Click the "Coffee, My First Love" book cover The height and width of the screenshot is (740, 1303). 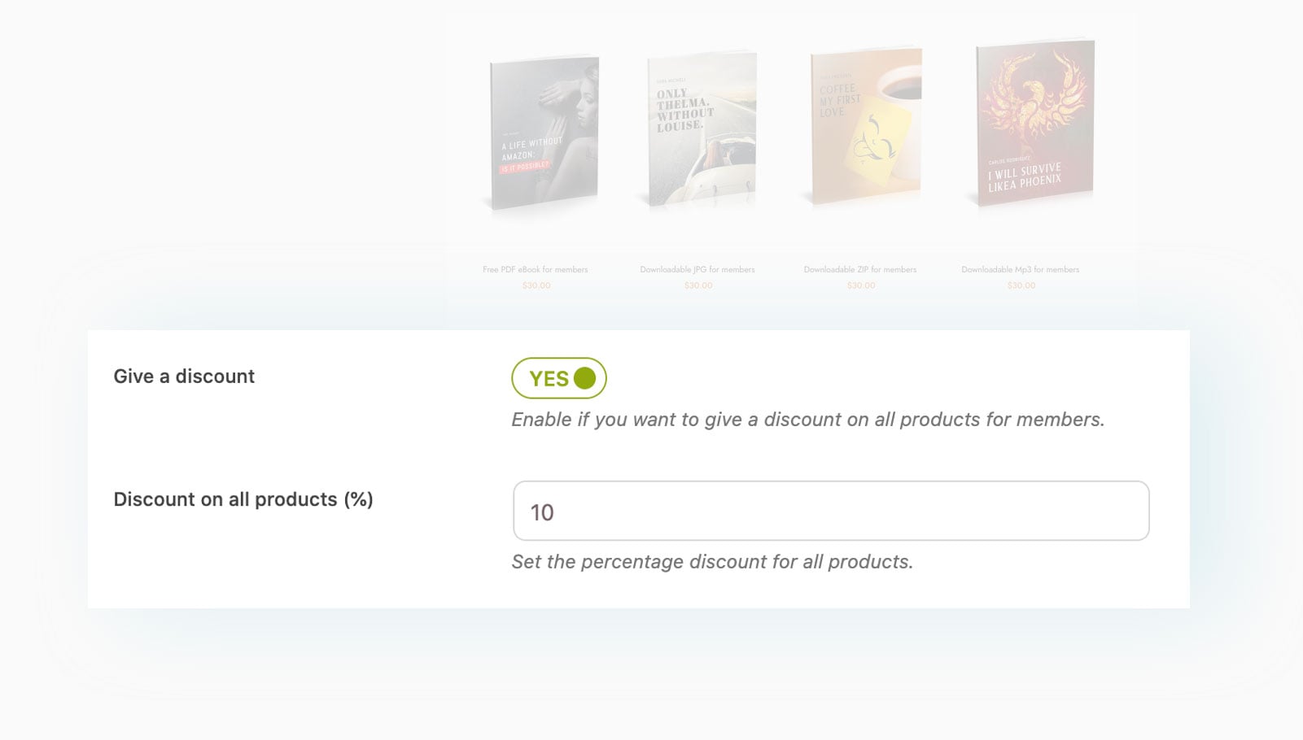click(x=865, y=125)
